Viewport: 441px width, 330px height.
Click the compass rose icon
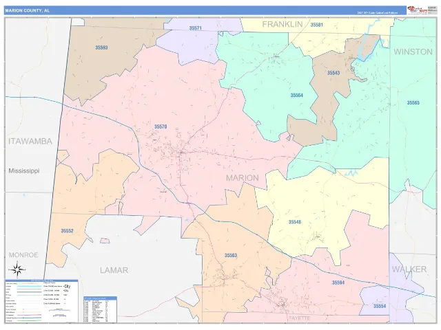click(x=17, y=269)
